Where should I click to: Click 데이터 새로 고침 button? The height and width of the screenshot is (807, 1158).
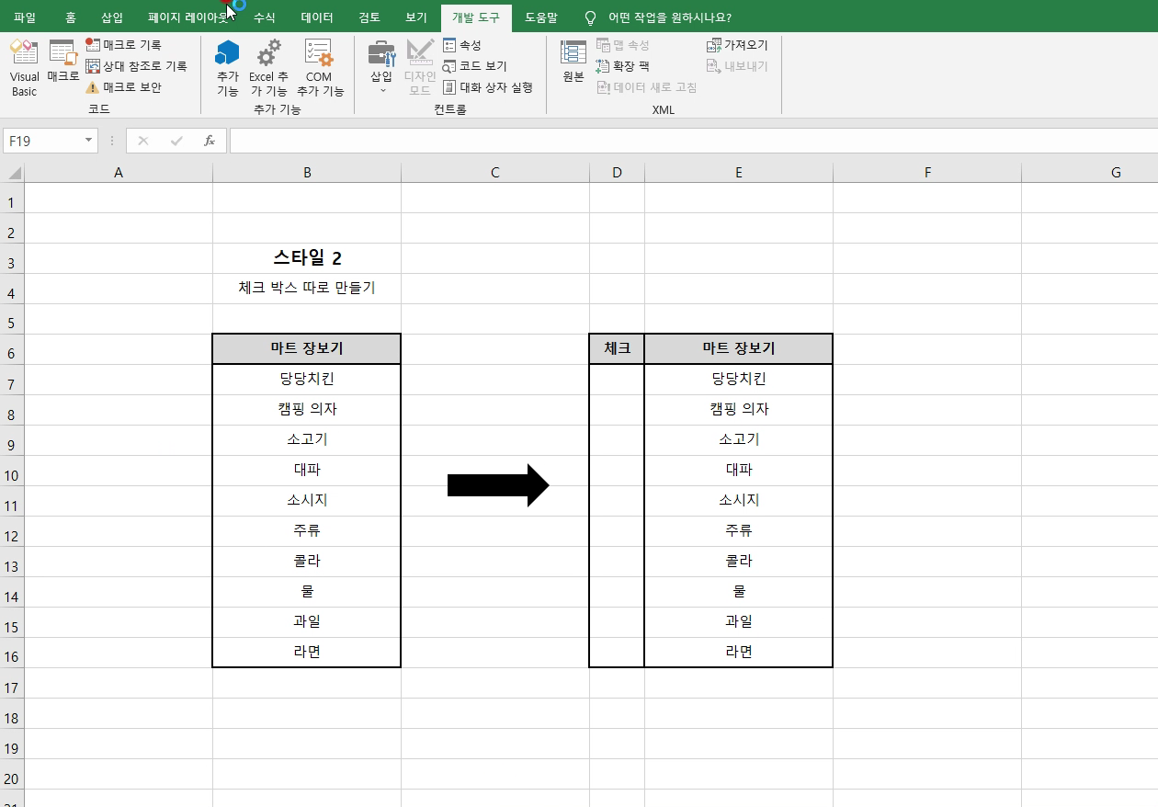tap(647, 87)
